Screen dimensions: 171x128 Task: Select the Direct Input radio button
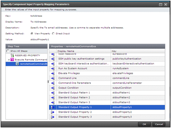pyautogui.click(x=53, y=33)
